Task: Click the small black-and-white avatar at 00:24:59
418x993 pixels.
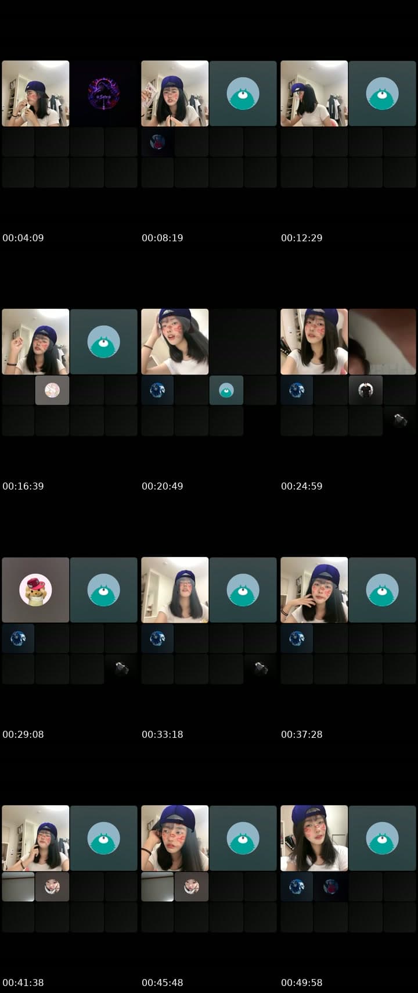Action: 366,390
